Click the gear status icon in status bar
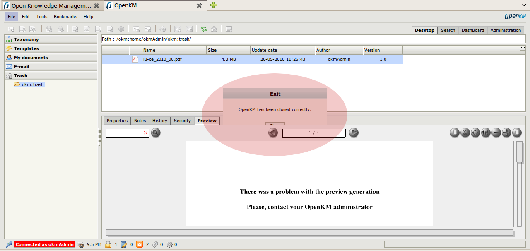530x251 pixels. coord(169,244)
